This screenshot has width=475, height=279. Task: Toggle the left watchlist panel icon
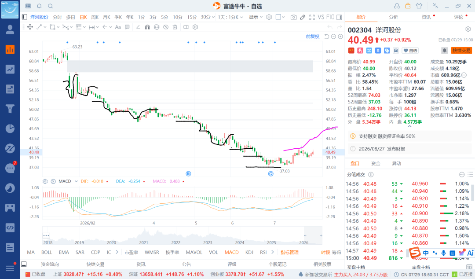pos(25,17)
